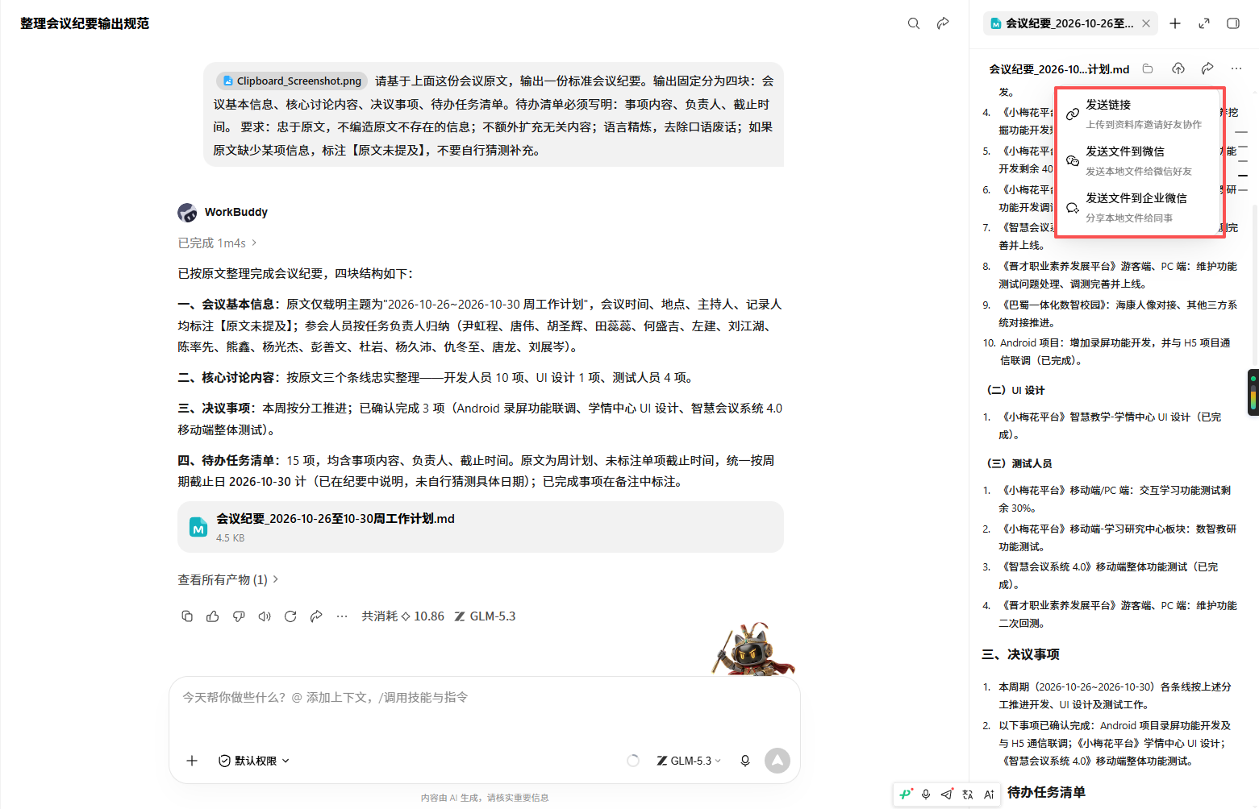Image resolution: width=1259 pixels, height=809 pixels.
Task: Expand the 已完成 1m4s details
Action: tap(218, 243)
